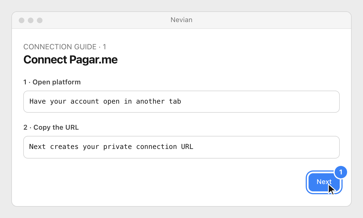Click the "2 · Copy the URL" step label
Image resolution: width=363 pixels, height=218 pixels.
tap(51, 127)
